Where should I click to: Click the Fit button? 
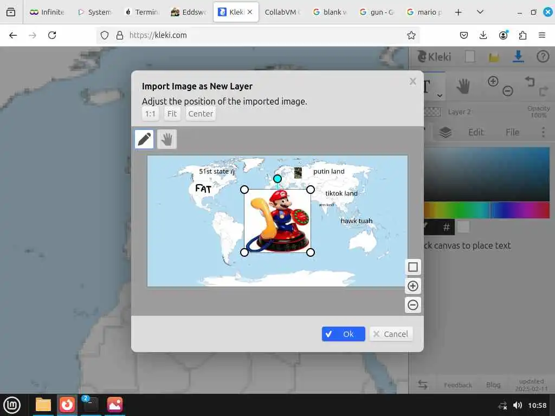coord(172,114)
